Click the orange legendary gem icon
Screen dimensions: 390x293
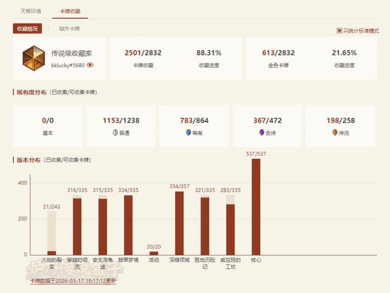click(x=335, y=133)
